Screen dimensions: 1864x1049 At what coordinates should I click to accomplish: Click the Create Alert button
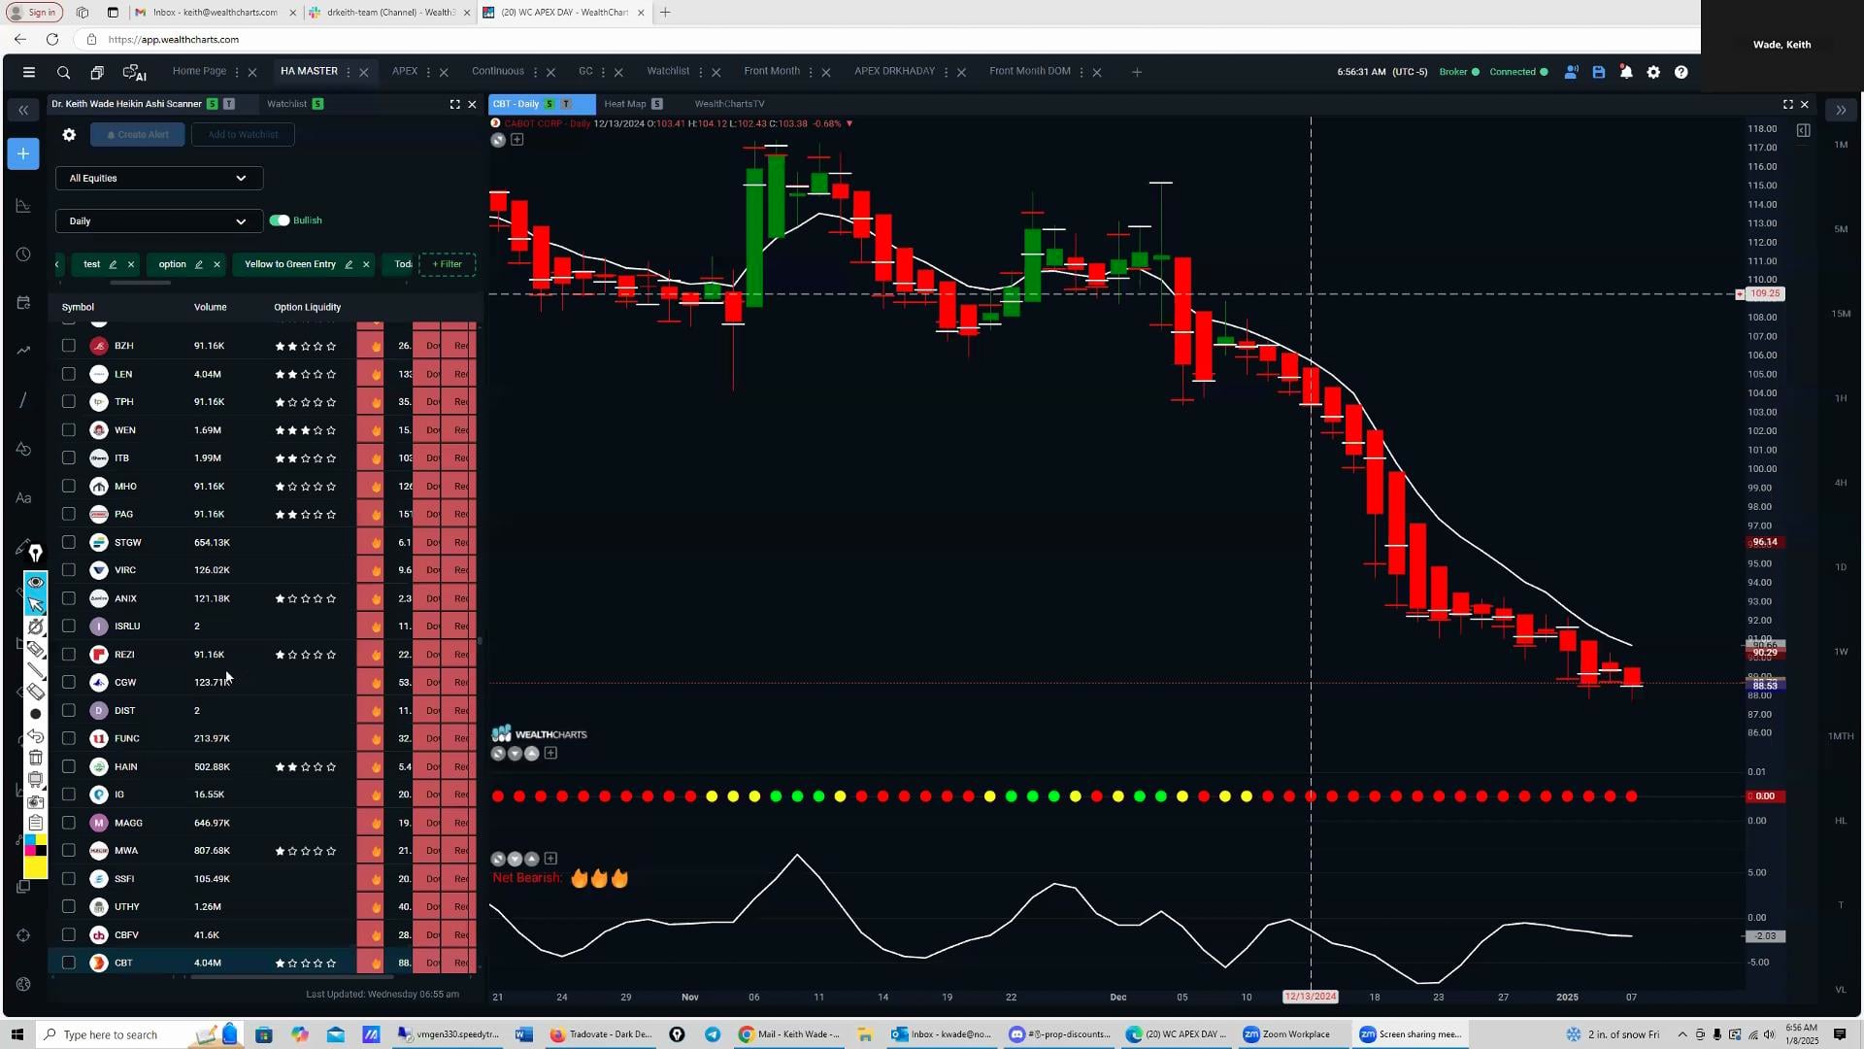[x=138, y=135]
